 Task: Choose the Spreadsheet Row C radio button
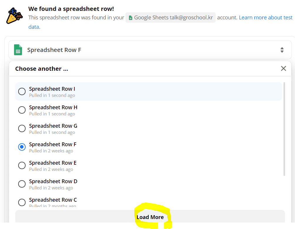pos(22,202)
